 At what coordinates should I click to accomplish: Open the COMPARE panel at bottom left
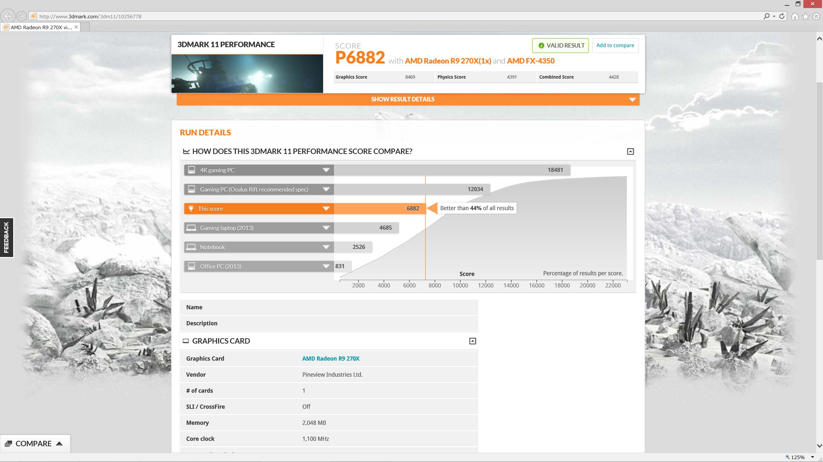click(x=35, y=444)
